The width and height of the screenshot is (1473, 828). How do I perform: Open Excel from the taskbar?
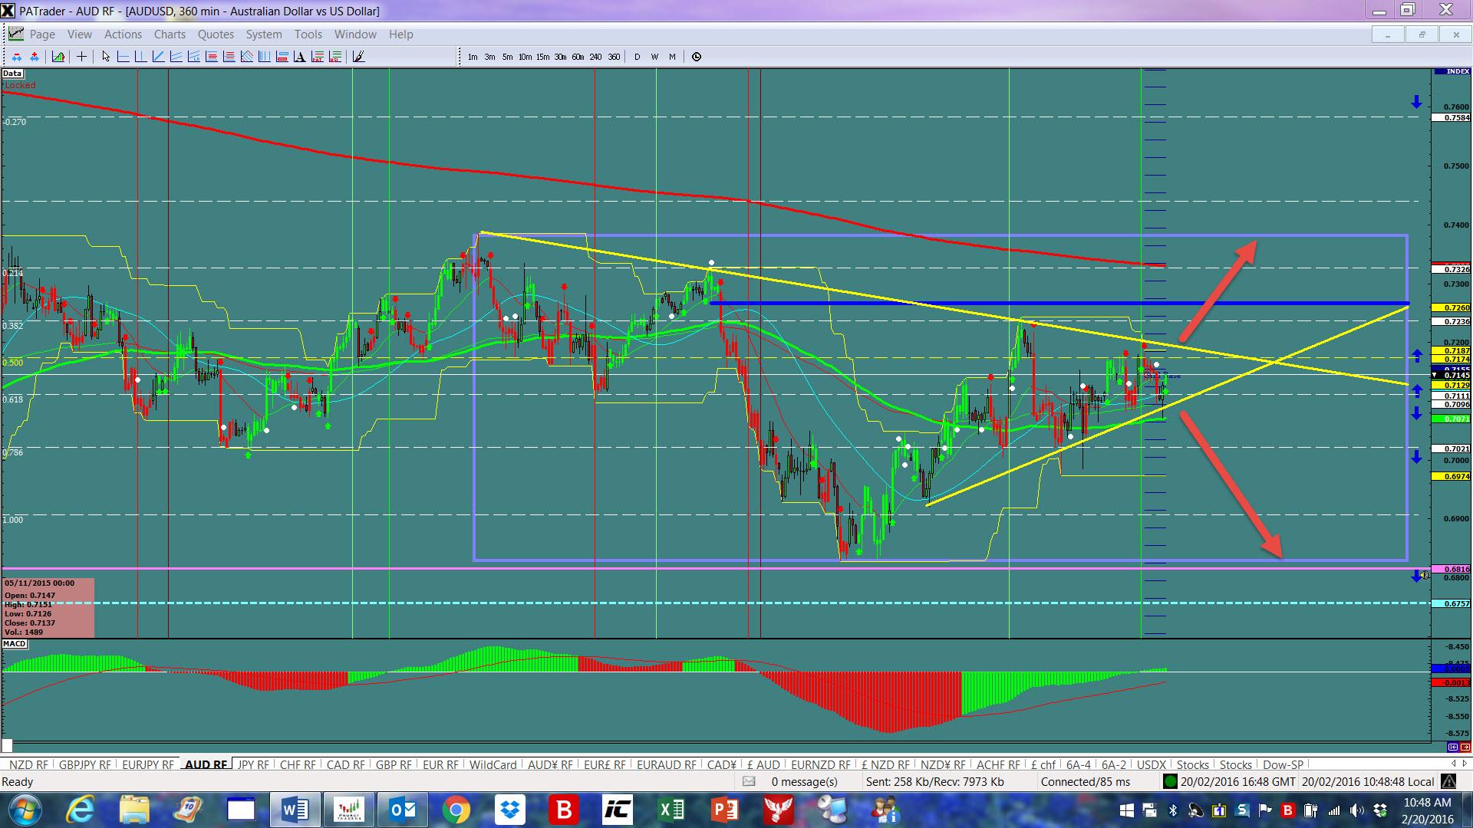coord(671,810)
